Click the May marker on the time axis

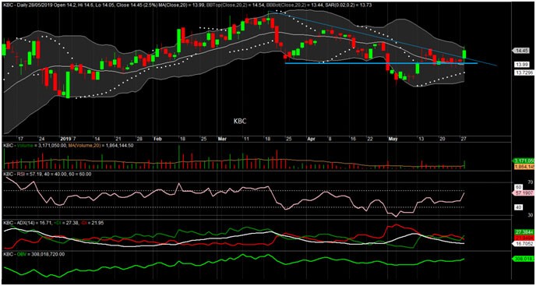[x=393, y=139]
